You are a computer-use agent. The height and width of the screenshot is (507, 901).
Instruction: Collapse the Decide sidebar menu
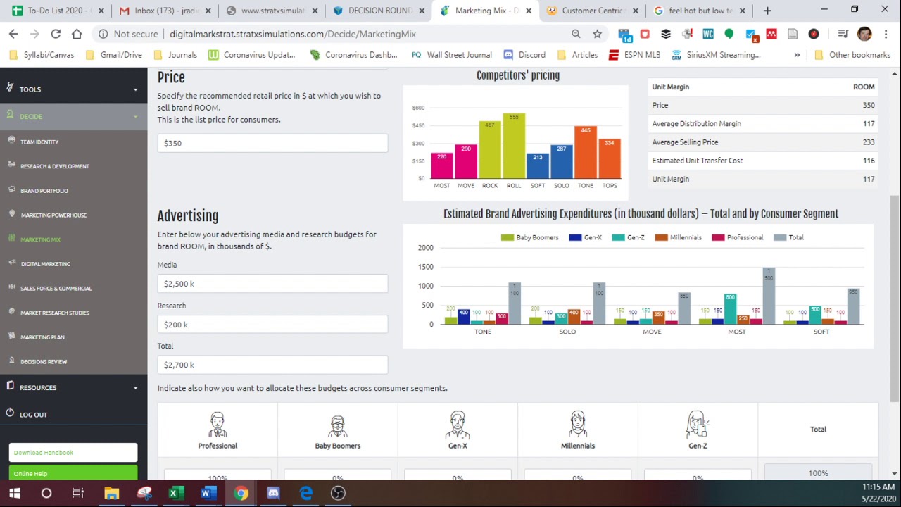[x=73, y=116]
